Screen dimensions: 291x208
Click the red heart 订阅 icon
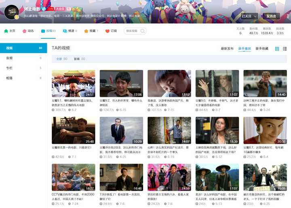pos(107,31)
